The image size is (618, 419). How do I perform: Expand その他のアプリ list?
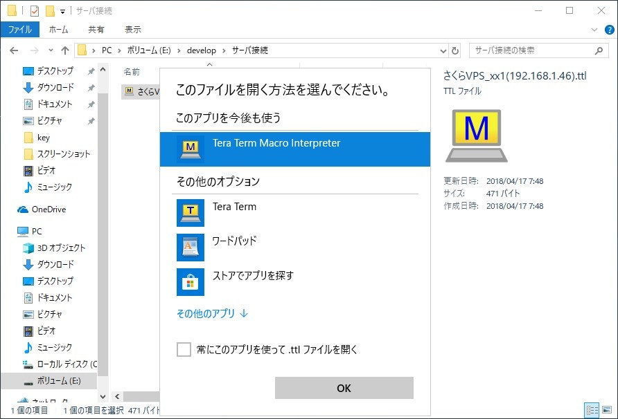point(212,314)
